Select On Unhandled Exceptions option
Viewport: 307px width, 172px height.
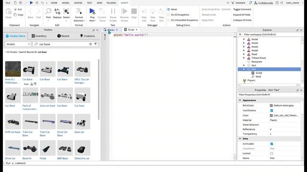tap(168, 20)
